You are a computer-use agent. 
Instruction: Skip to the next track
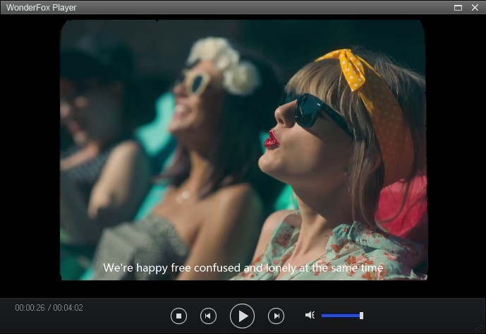(x=276, y=316)
